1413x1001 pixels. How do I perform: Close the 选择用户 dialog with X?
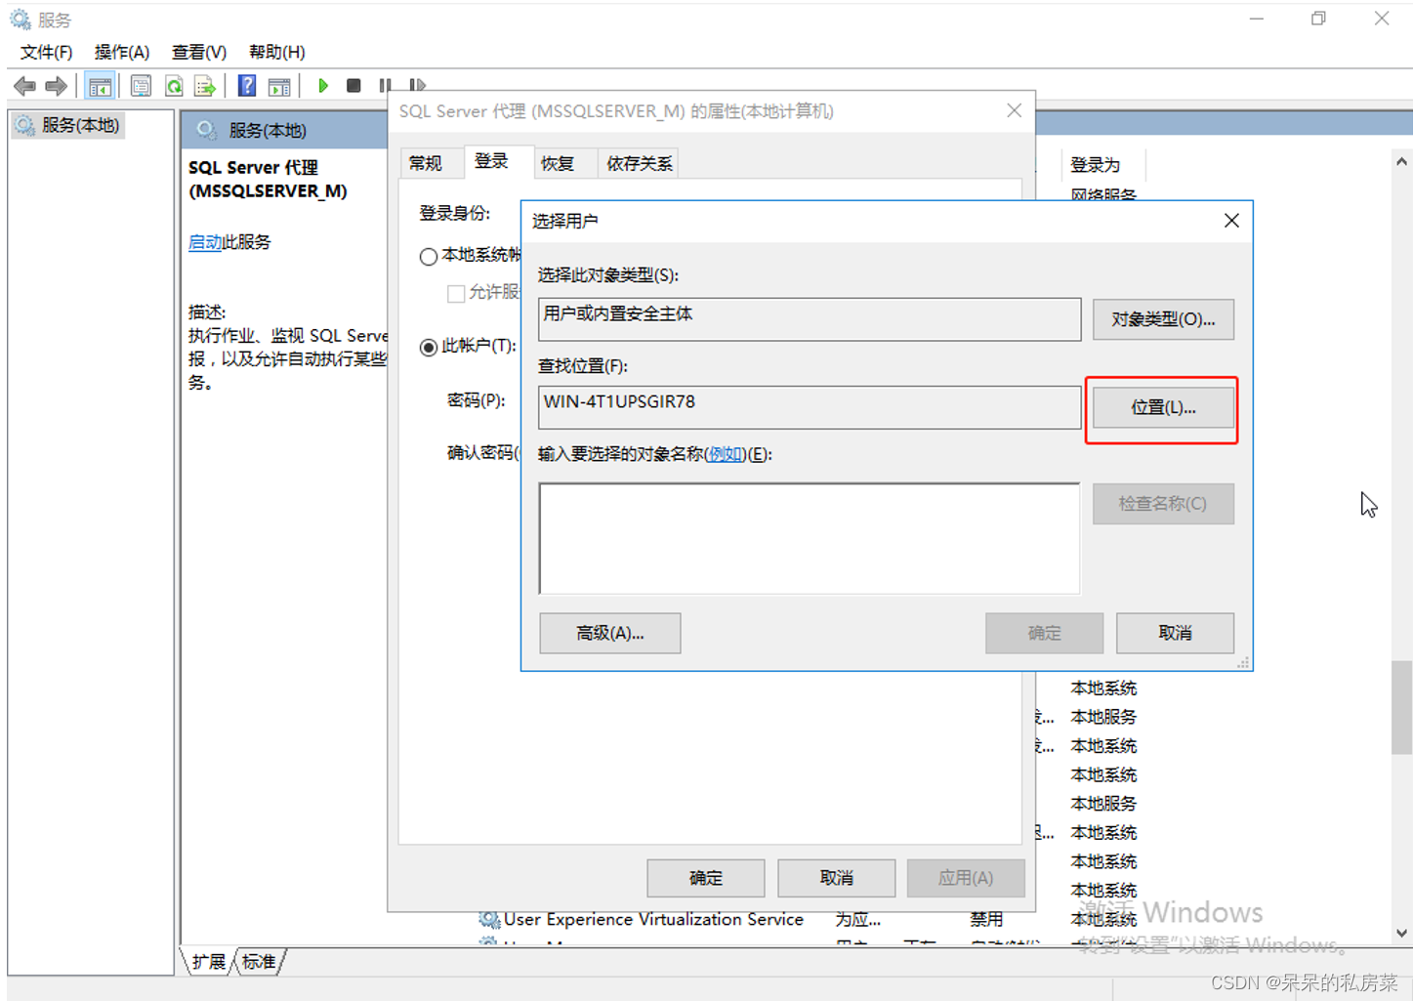(x=1231, y=221)
